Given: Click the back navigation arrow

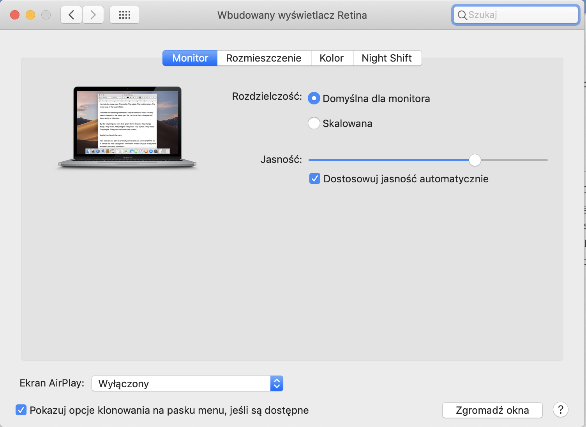Looking at the screenshot, I should 71,15.
